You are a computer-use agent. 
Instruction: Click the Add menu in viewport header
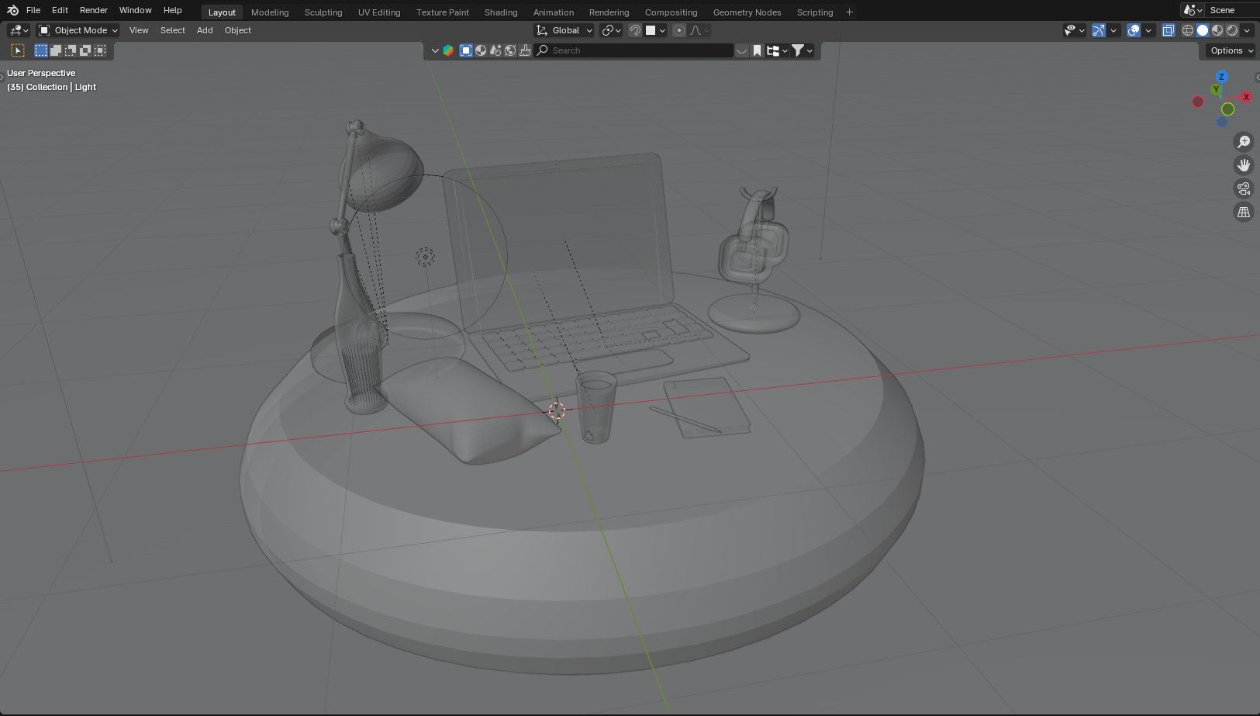(205, 30)
